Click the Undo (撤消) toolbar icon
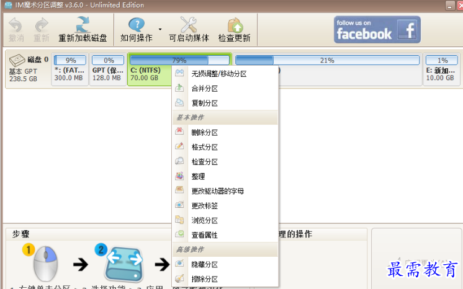This screenshot has height=289, width=463. [16, 25]
